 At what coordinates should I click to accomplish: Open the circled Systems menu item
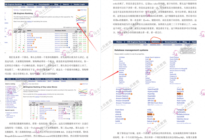[x=155, y=42]
